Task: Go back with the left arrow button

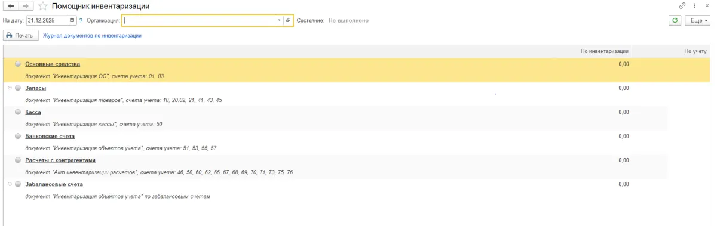Action: coord(11,6)
